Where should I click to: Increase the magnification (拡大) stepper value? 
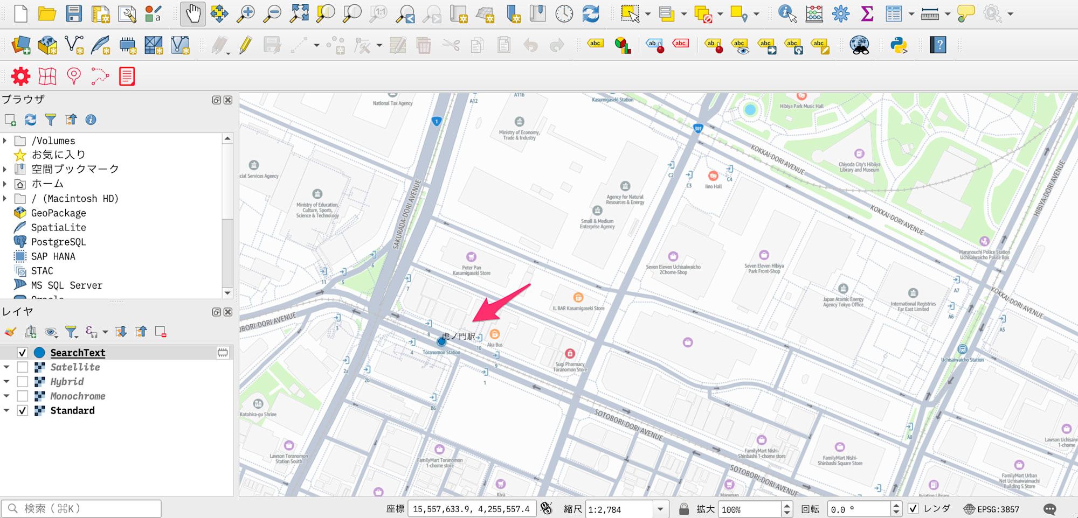pos(787,506)
